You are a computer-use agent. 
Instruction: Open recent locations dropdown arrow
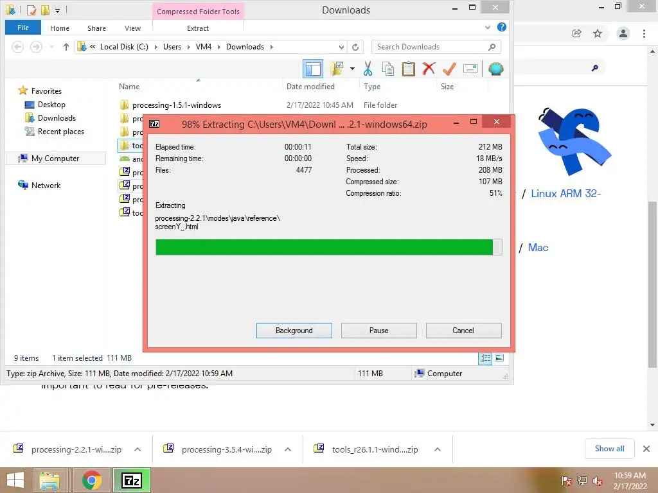point(51,47)
